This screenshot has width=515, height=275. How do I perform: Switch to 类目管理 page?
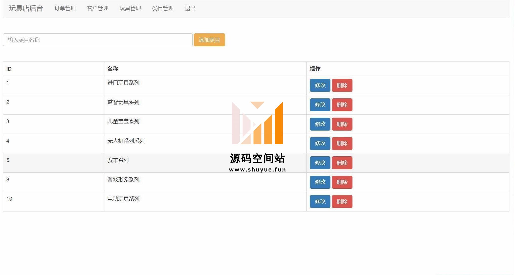pyautogui.click(x=163, y=8)
